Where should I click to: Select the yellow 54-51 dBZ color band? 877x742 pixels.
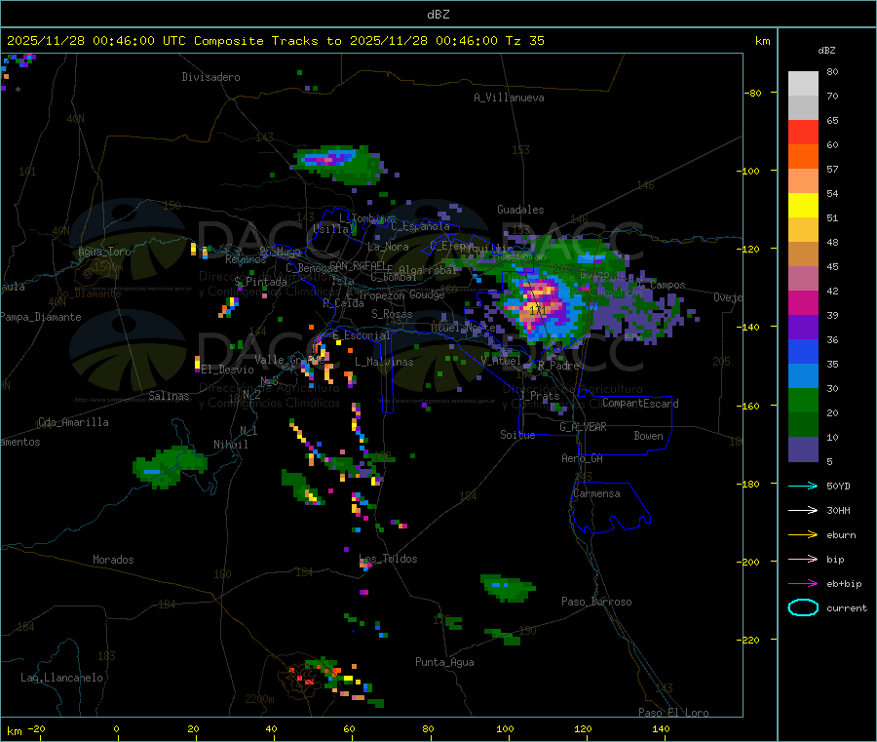pos(803,206)
